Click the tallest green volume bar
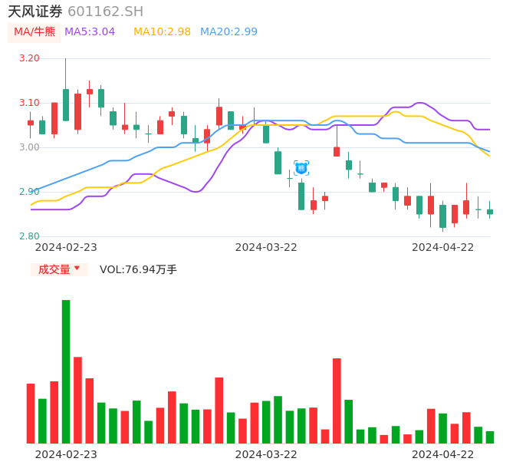This screenshot has height=465, width=526. (x=66, y=371)
